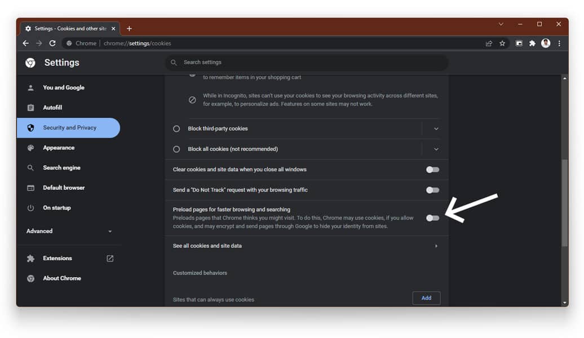Toggle Clear cookies when closing all windows
Viewport: 584px width, 338px height.
(432, 170)
